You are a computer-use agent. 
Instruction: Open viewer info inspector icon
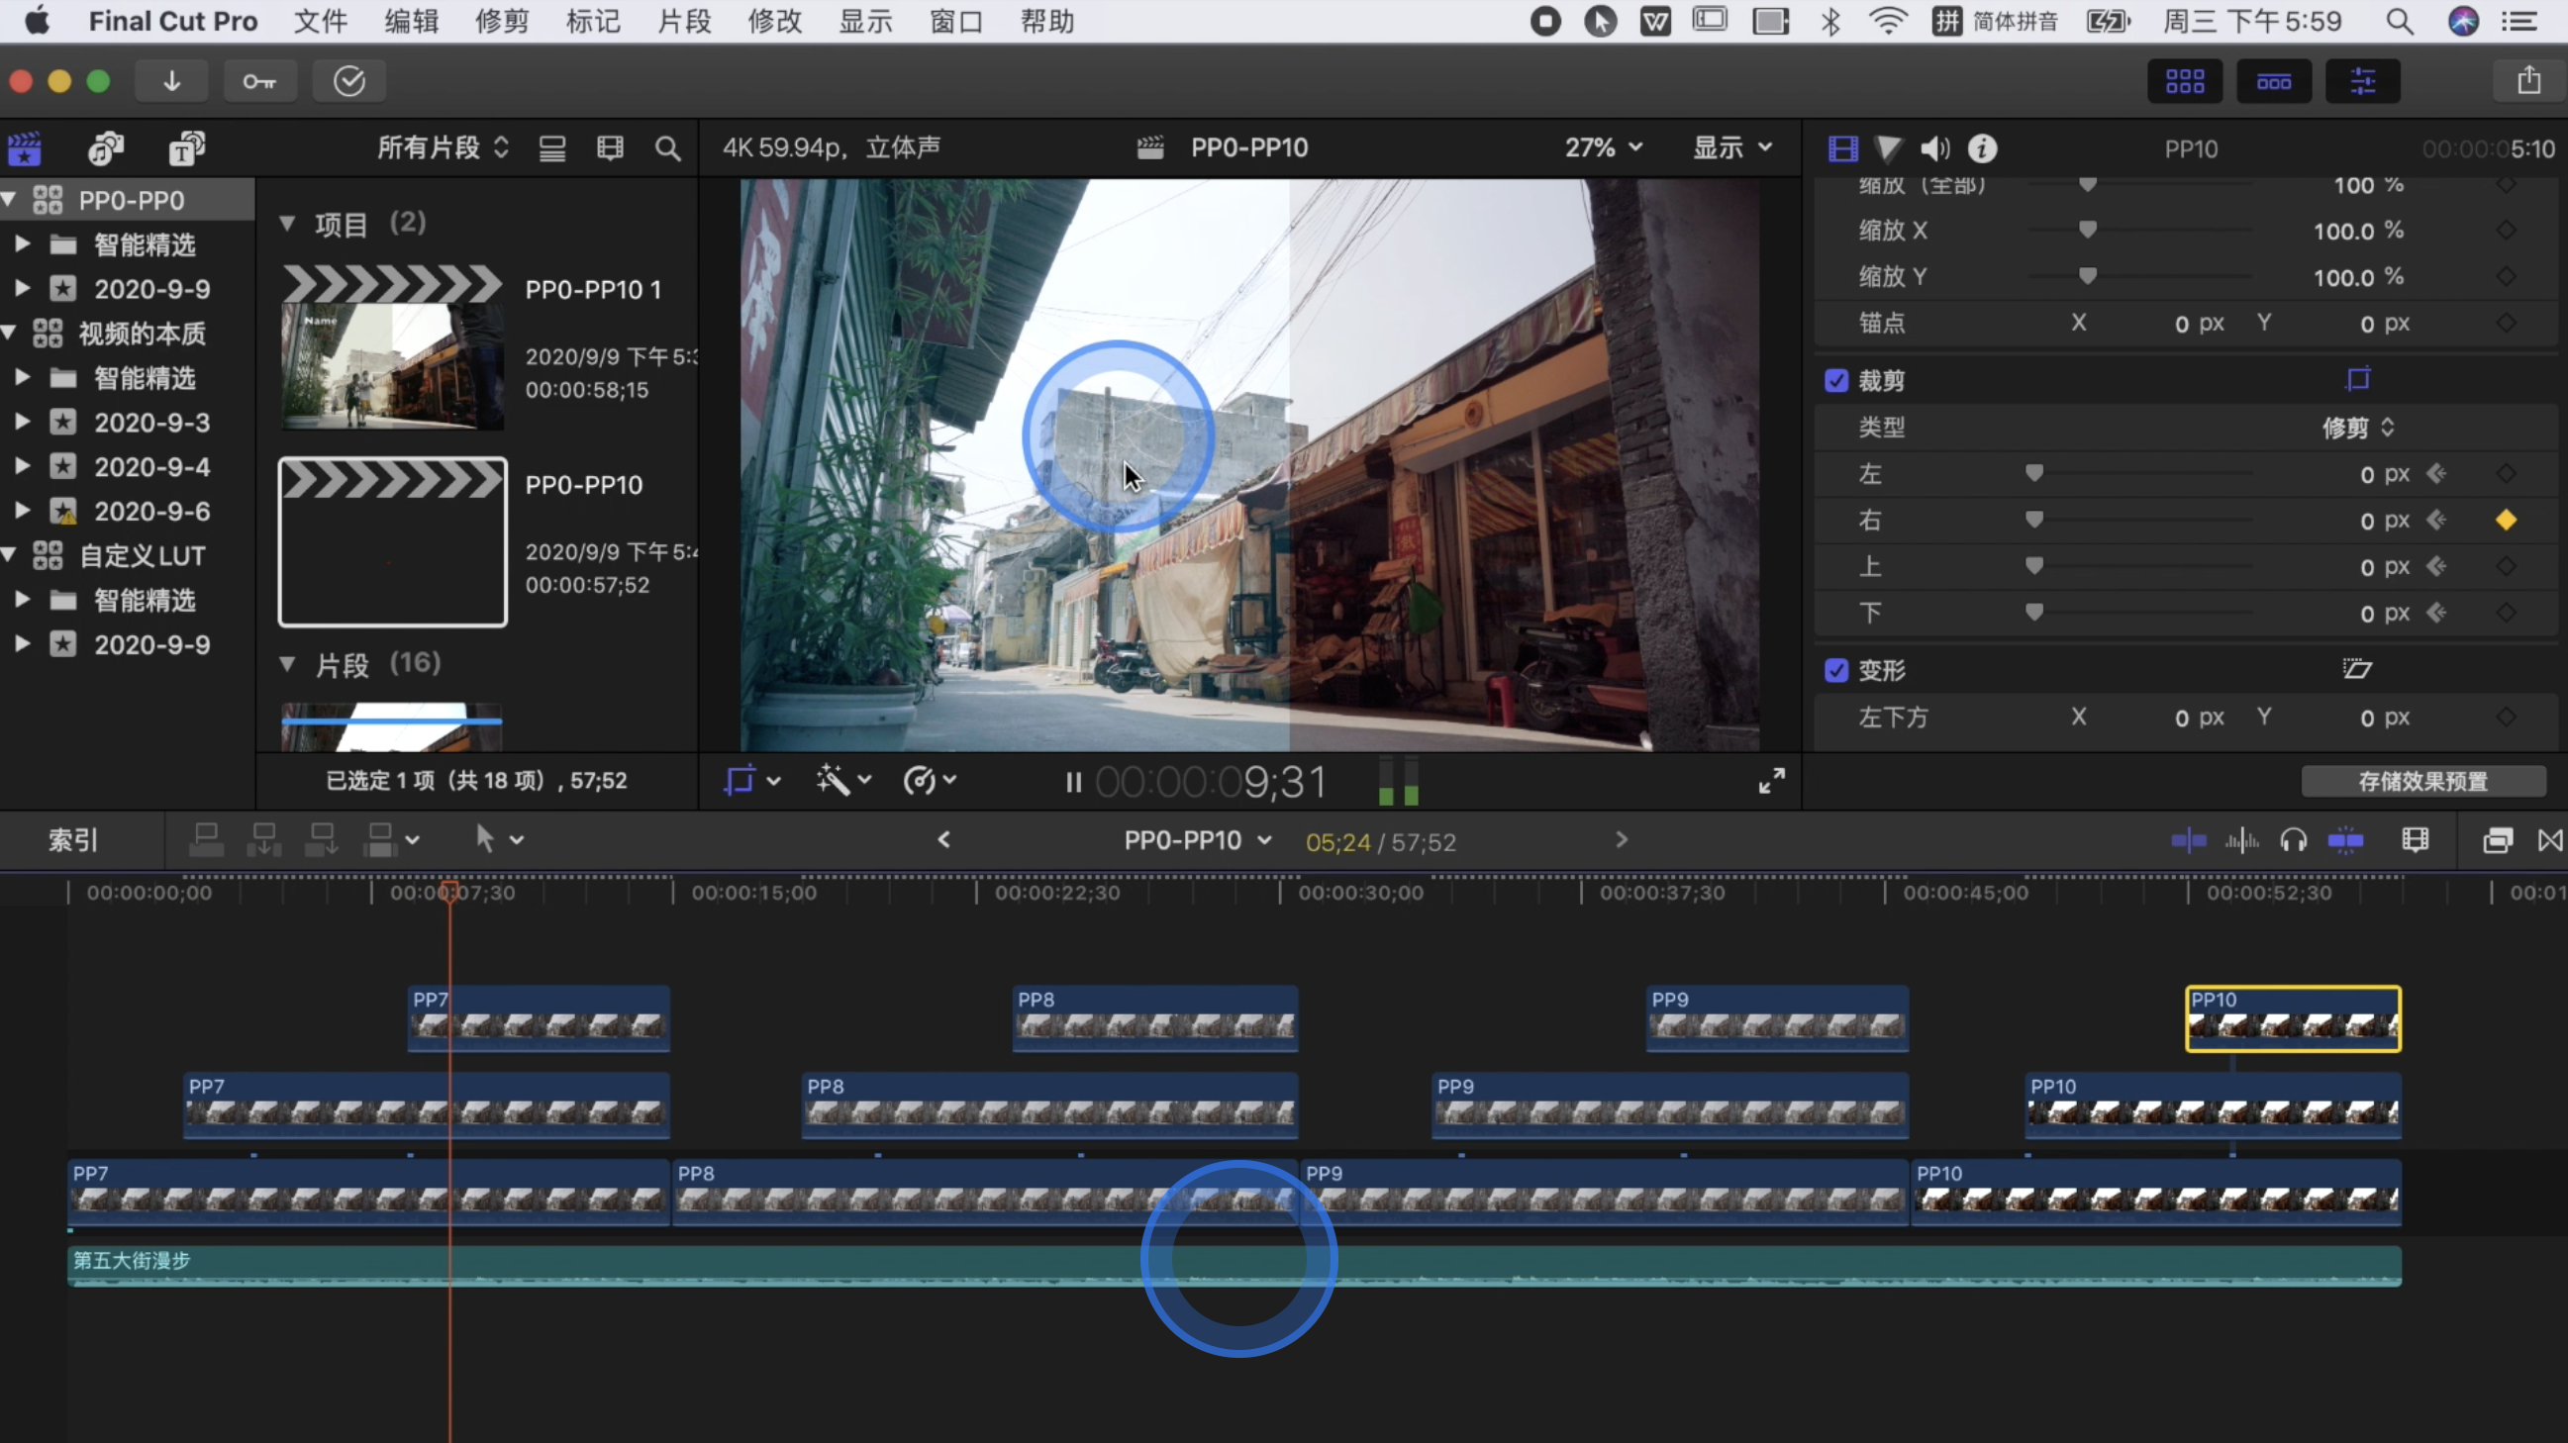point(1982,147)
